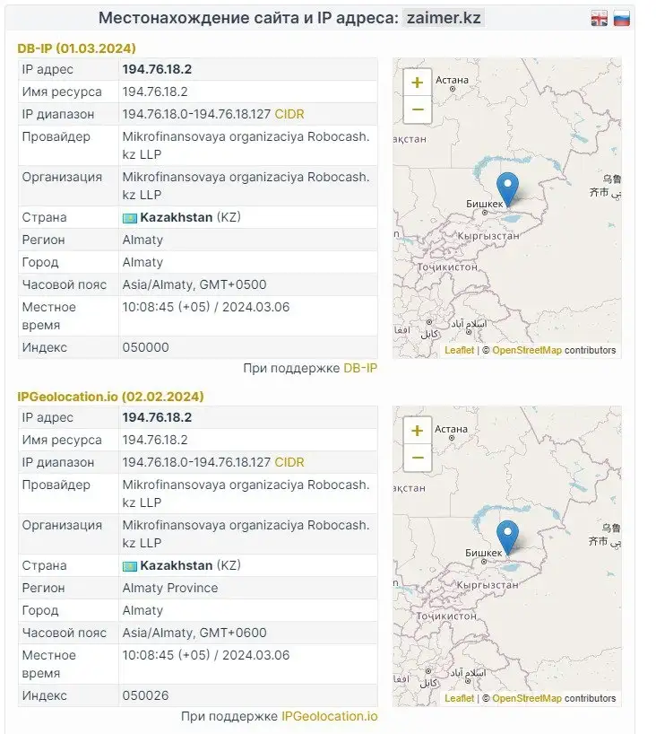Click the zaimer.kz domain in page title
Viewport: 656px width, 734px height.
coord(444,18)
